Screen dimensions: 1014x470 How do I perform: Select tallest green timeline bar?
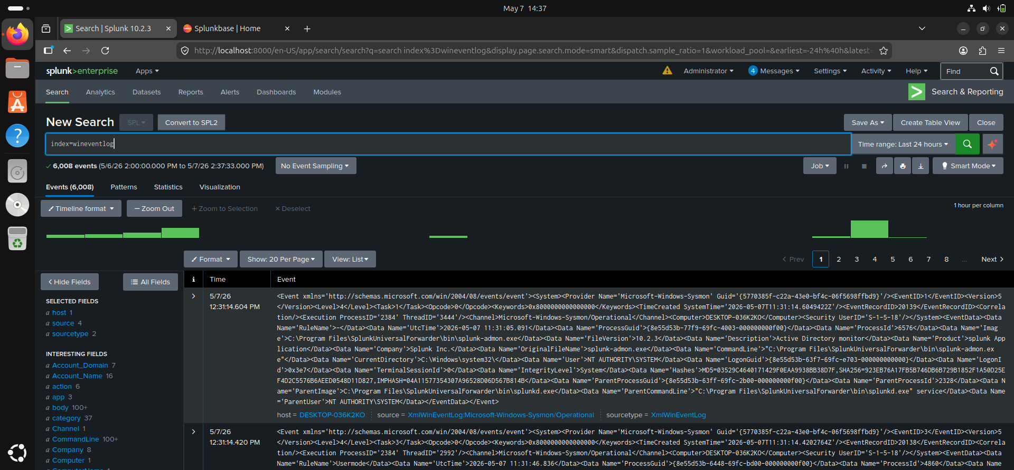pyautogui.click(x=869, y=229)
